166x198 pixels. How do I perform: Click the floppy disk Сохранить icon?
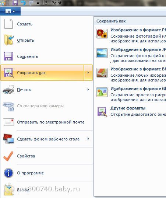[x=8, y=56]
